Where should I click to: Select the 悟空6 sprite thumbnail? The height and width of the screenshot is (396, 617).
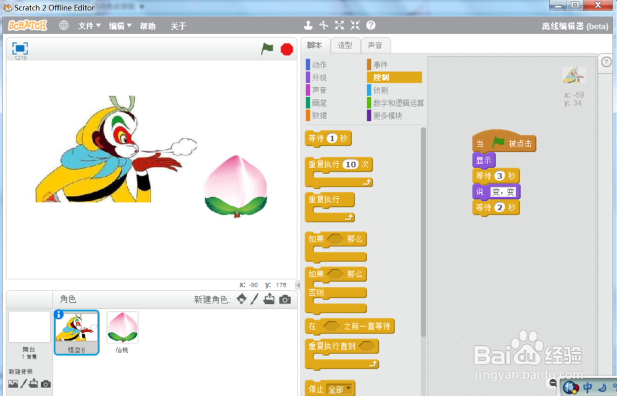pyautogui.click(x=77, y=332)
